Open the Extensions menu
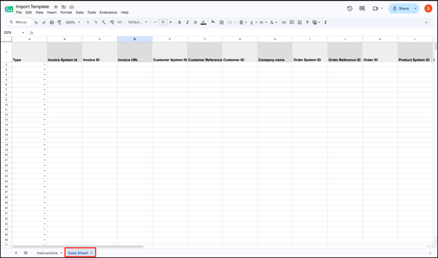 tap(109, 12)
